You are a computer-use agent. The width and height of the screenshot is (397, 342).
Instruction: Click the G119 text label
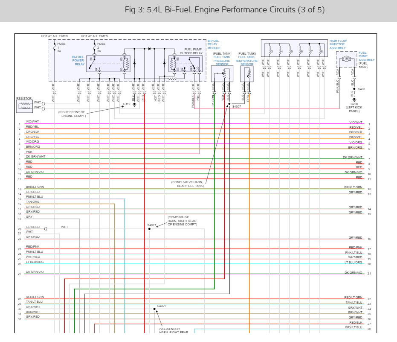click(127, 104)
